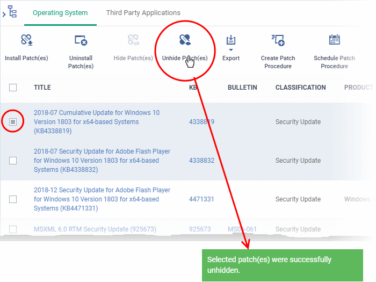Click the Uninstall Patch(es) icon
The image size is (376, 282).
[x=81, y=40]
